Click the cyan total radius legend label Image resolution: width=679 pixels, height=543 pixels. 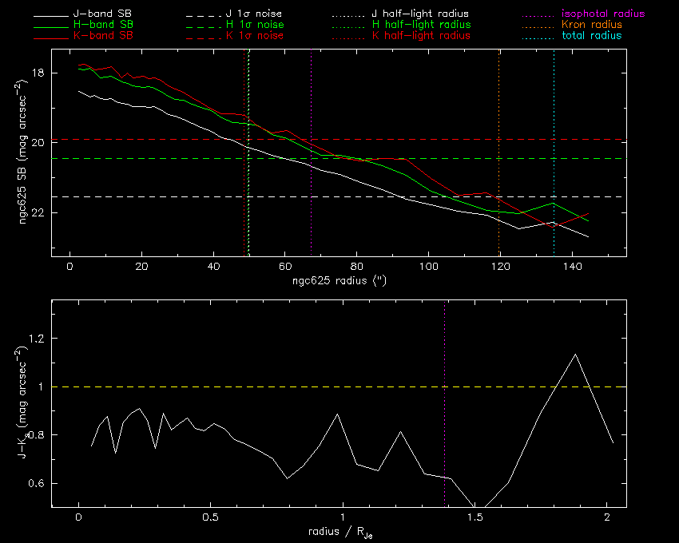point(591,35)
